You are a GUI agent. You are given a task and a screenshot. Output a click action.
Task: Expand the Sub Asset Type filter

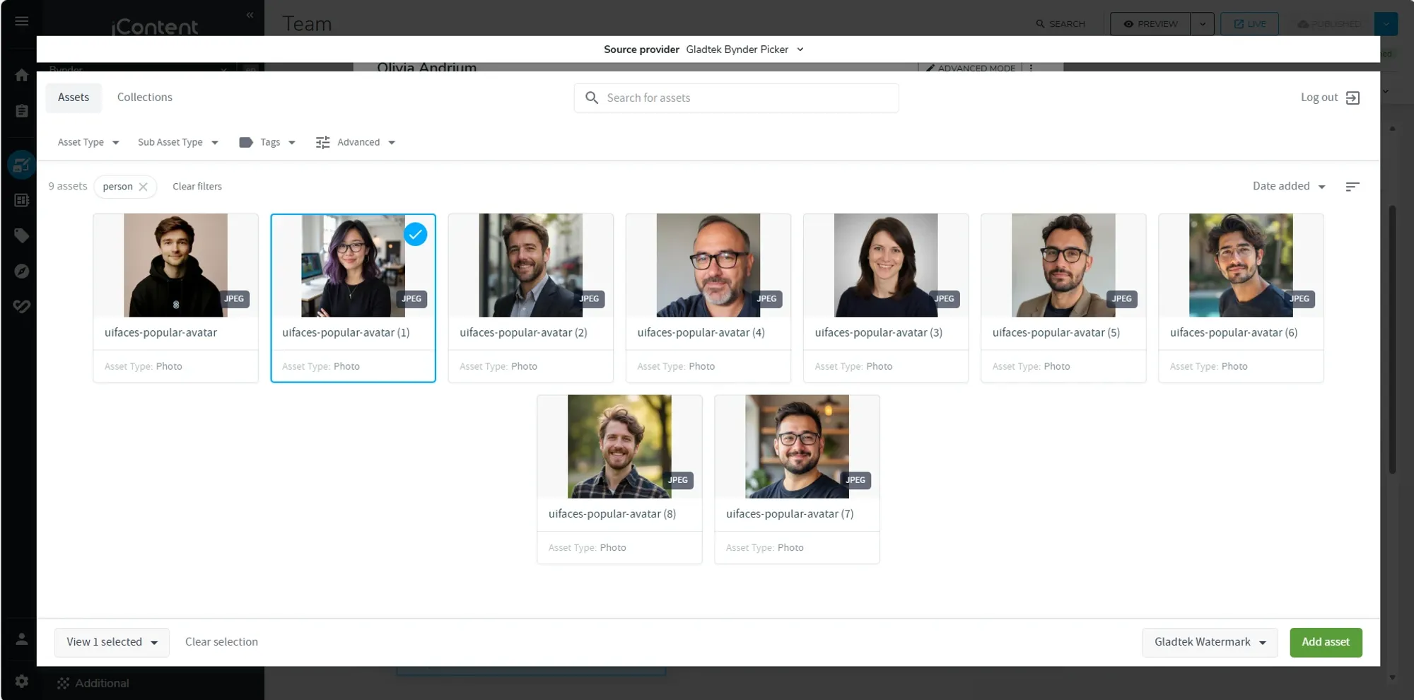(178, 142)
